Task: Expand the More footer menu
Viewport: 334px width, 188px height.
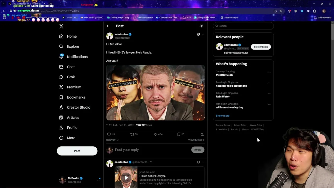Action: tap(245, 129)
